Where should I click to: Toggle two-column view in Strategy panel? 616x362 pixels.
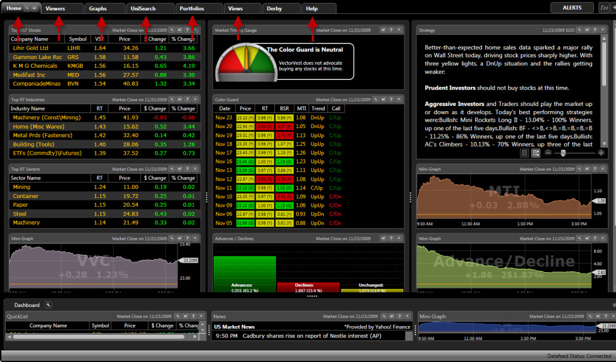[x=535, y=153]
